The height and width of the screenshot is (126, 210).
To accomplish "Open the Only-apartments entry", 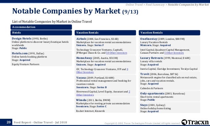I will click(x=152, y=93).
